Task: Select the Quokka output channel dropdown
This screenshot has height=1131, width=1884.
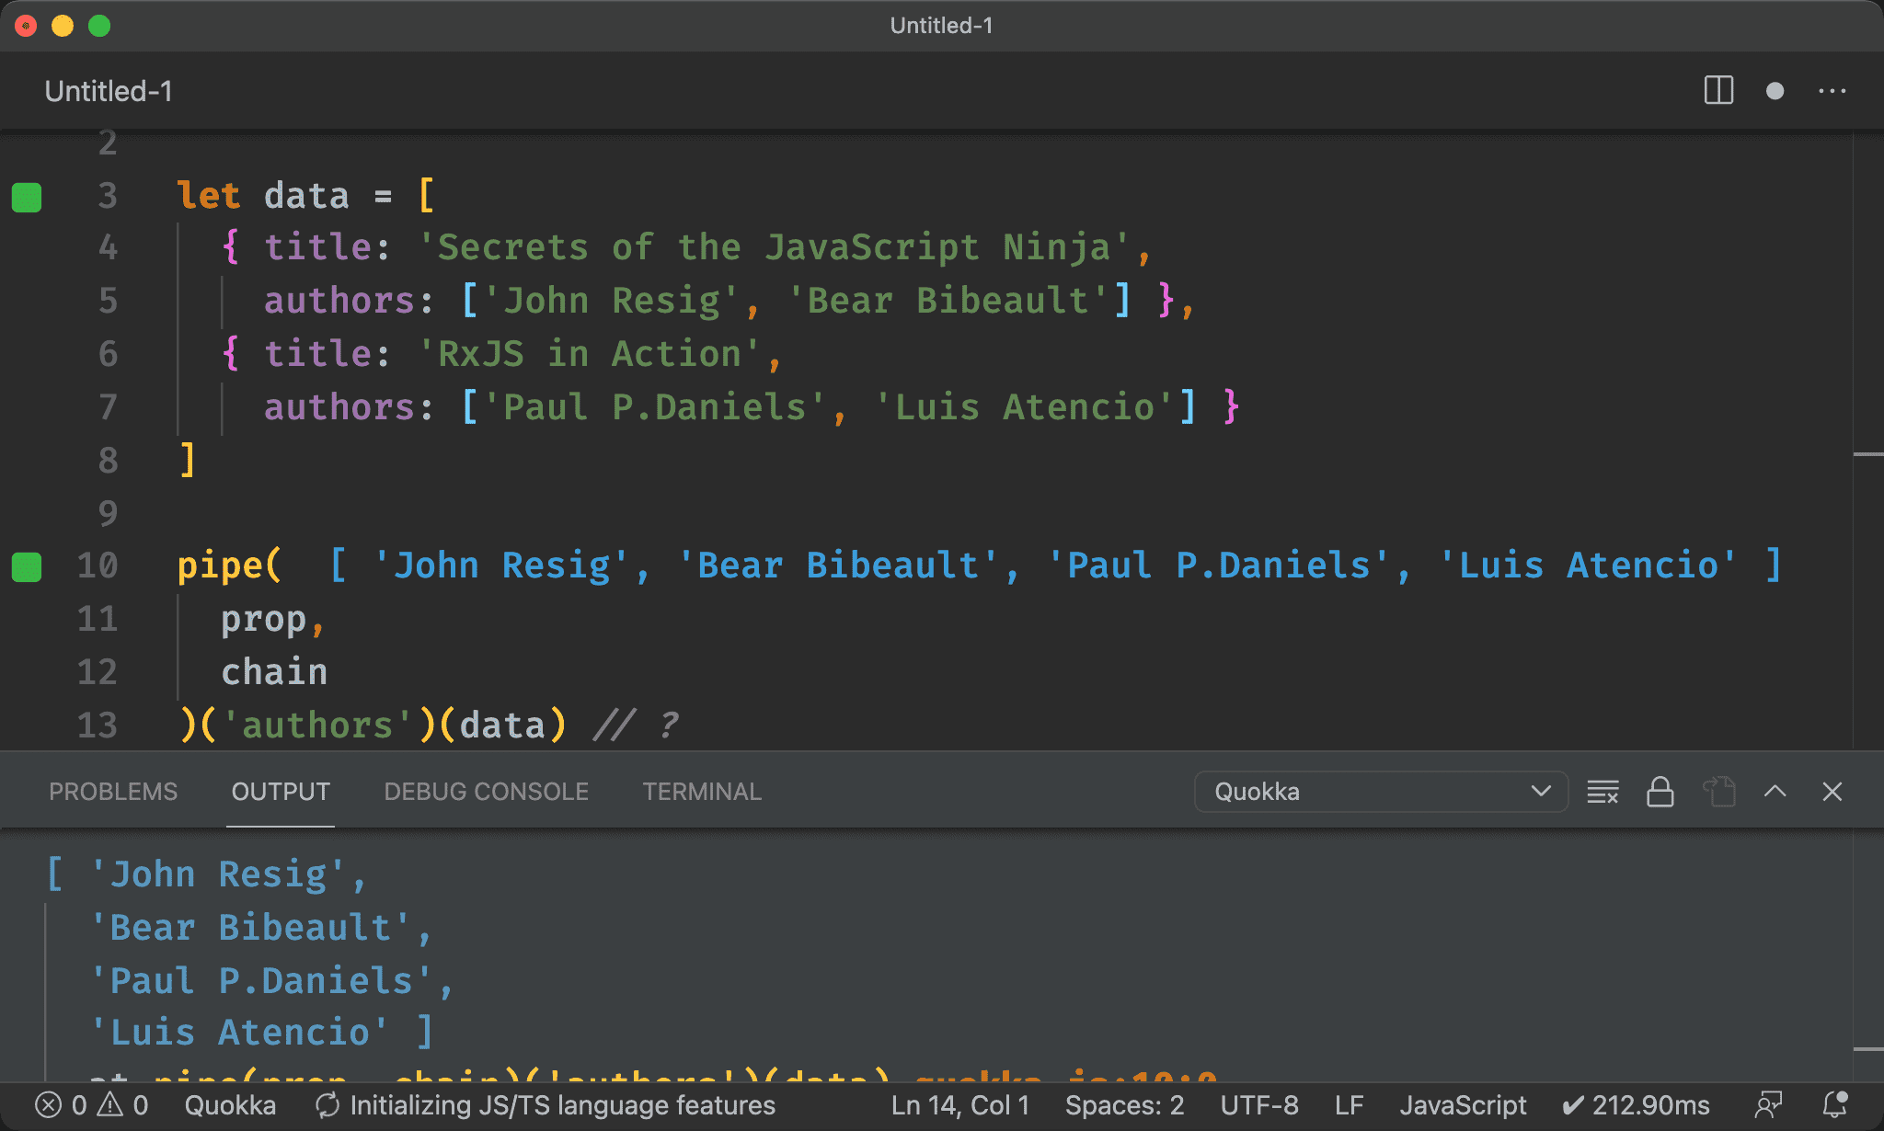Action: coord(1378,791)
